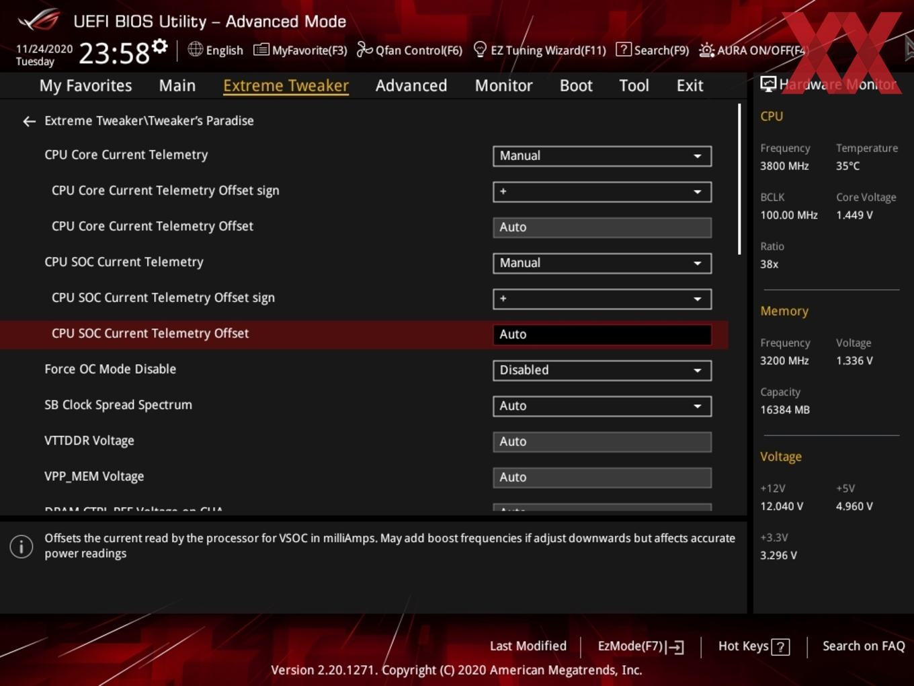The image size is (914, 686).
Task: Click the EzMode switch arrow icon
Action: (675, 647)
